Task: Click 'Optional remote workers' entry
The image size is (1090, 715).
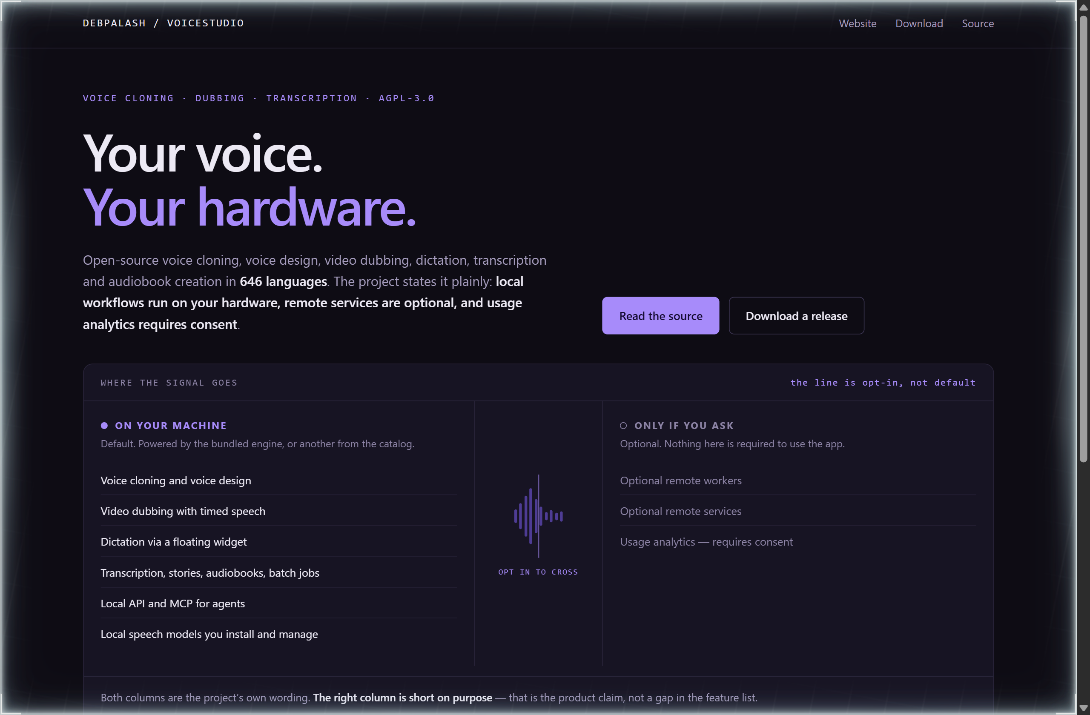Action: pyautogui.click(x=797, y=480)
